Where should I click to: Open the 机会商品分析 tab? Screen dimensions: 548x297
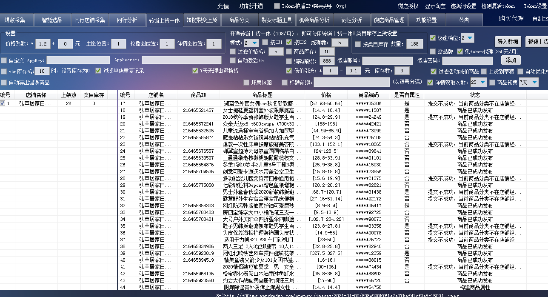[314, 20]
